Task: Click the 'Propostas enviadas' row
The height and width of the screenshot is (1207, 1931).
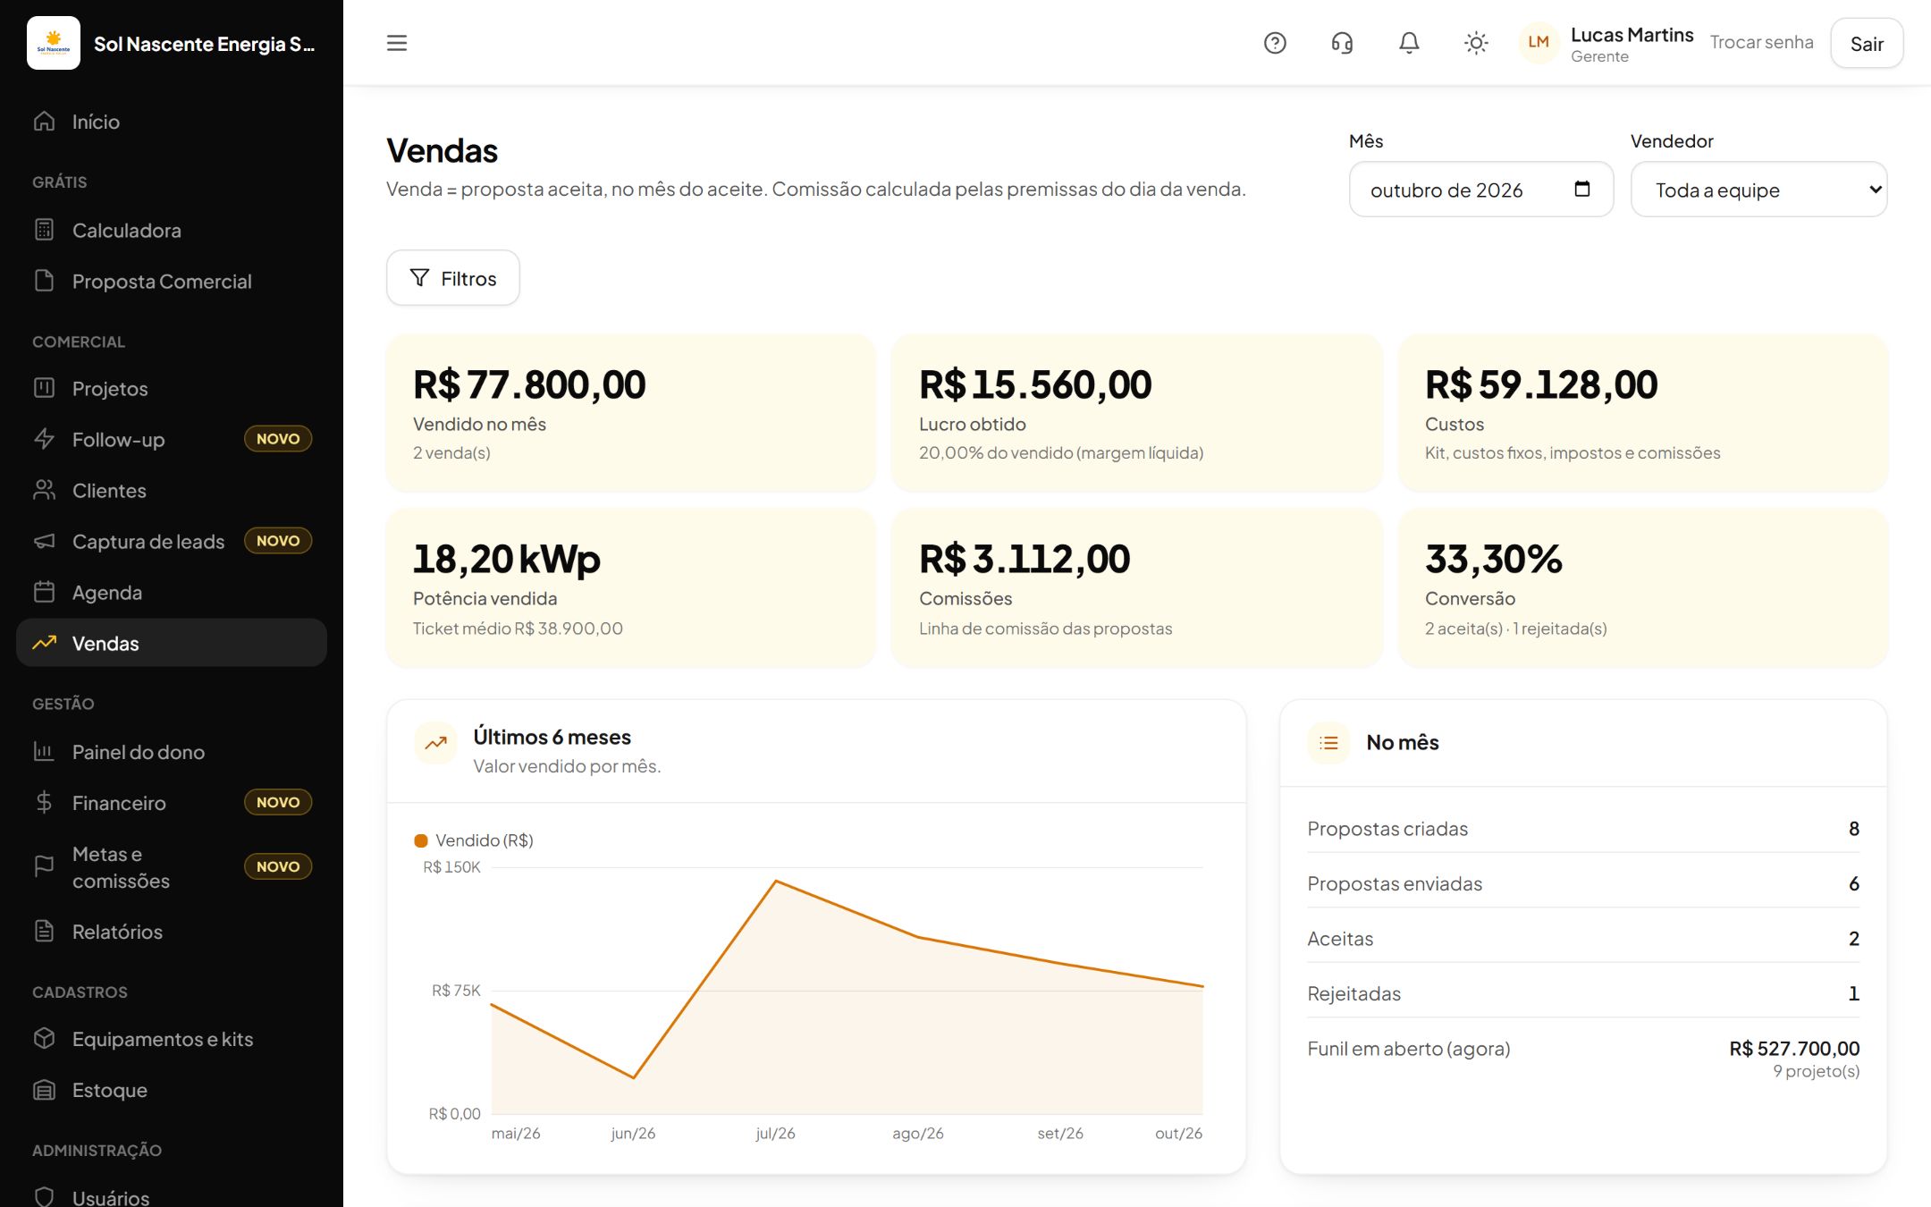Action: coord(1583,883)
